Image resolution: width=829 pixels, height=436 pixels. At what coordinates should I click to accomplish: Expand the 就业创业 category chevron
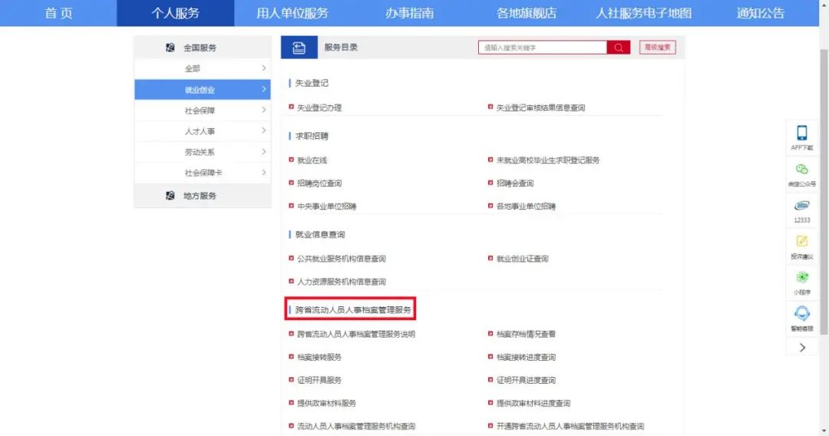pos(263,89)
